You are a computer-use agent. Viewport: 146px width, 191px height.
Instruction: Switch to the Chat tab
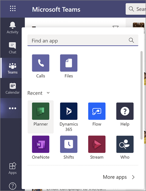click(x=12, y=48)
